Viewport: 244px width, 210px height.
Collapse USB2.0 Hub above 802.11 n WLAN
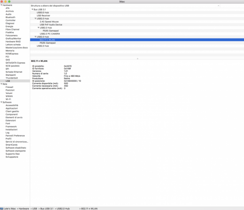pos(35,37)
